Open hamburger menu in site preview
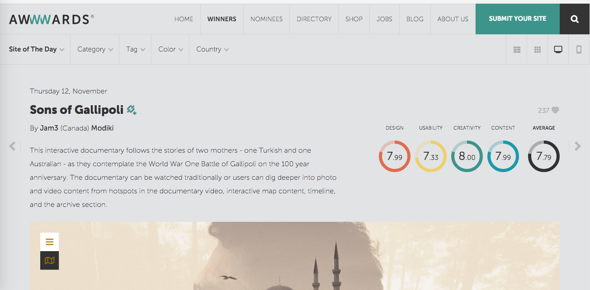590x290 pixels. click(x=49, y=242)
